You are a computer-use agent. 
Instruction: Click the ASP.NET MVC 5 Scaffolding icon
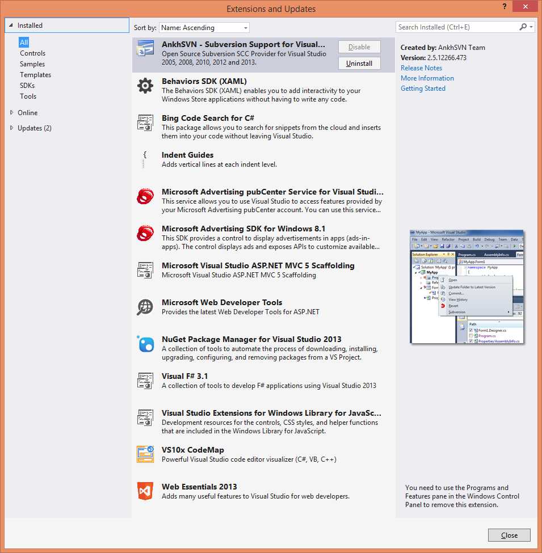point(145,270)
